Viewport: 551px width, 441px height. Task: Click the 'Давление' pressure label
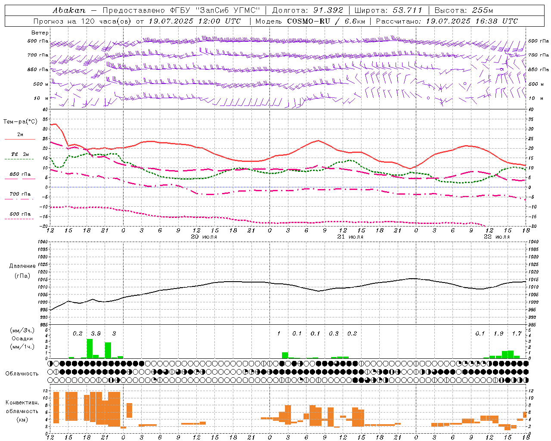pyautogui.click(x=22, y=266)
